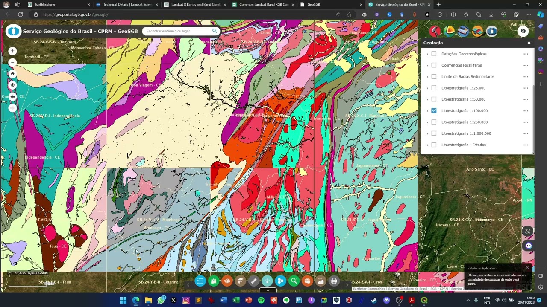The height and width of the screenshot is (307, 547).
Task: Zoom in on the map
Action: [12, 51]
